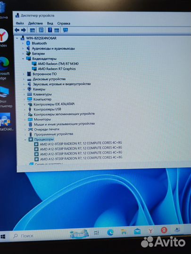The image size is (191, 254).
Task: Select Контроллеры запоминающих устройств row
Action: tap(64, 114)
